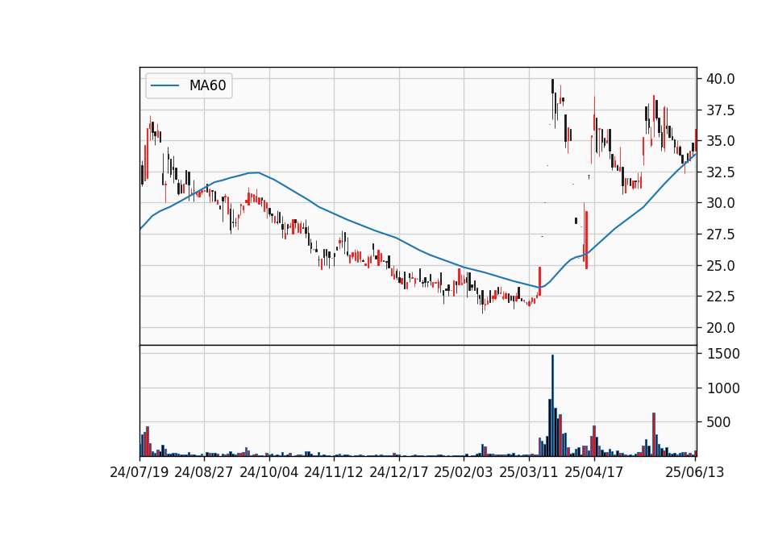Click the 27.5 price axis label
The height and width of the screenshot is (556, 774).
click(721, 234)
